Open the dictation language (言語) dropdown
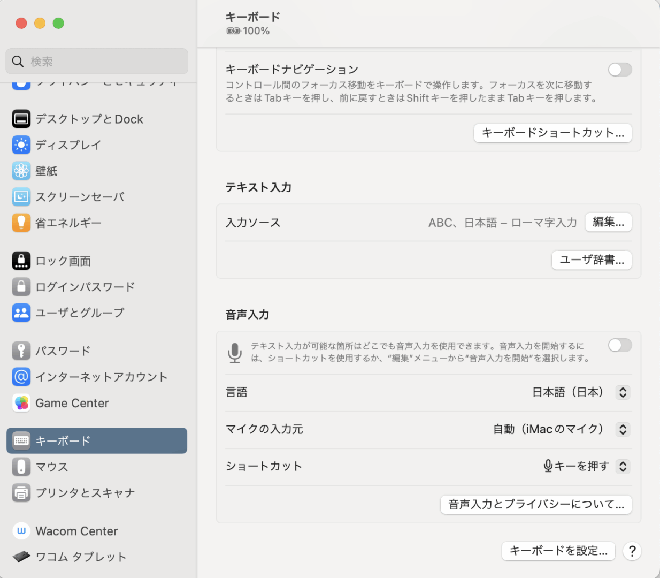 coord(623,392)
